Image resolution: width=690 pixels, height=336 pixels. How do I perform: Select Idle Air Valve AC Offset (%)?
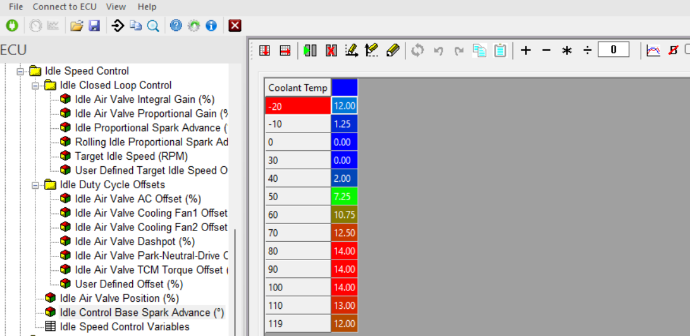click(138, 198)
